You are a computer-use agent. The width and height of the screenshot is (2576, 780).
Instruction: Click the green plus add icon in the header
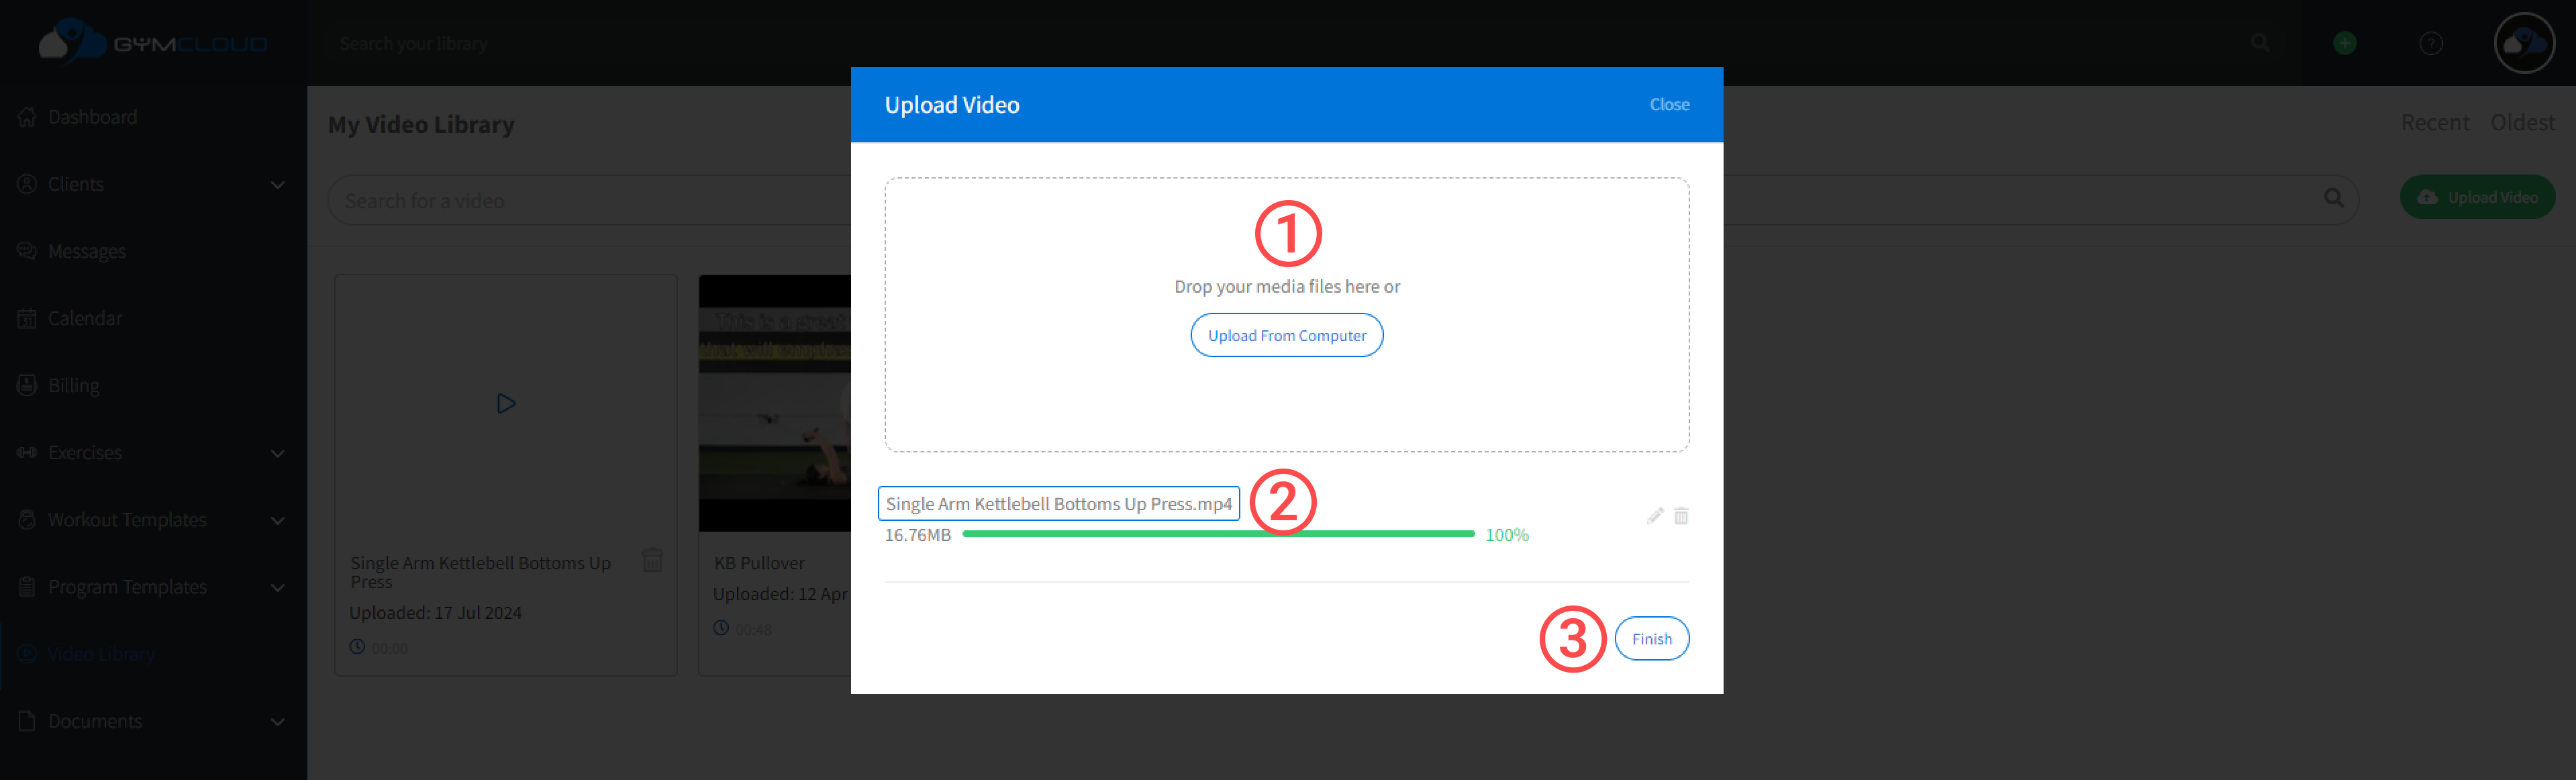(x=2344, y=43)
